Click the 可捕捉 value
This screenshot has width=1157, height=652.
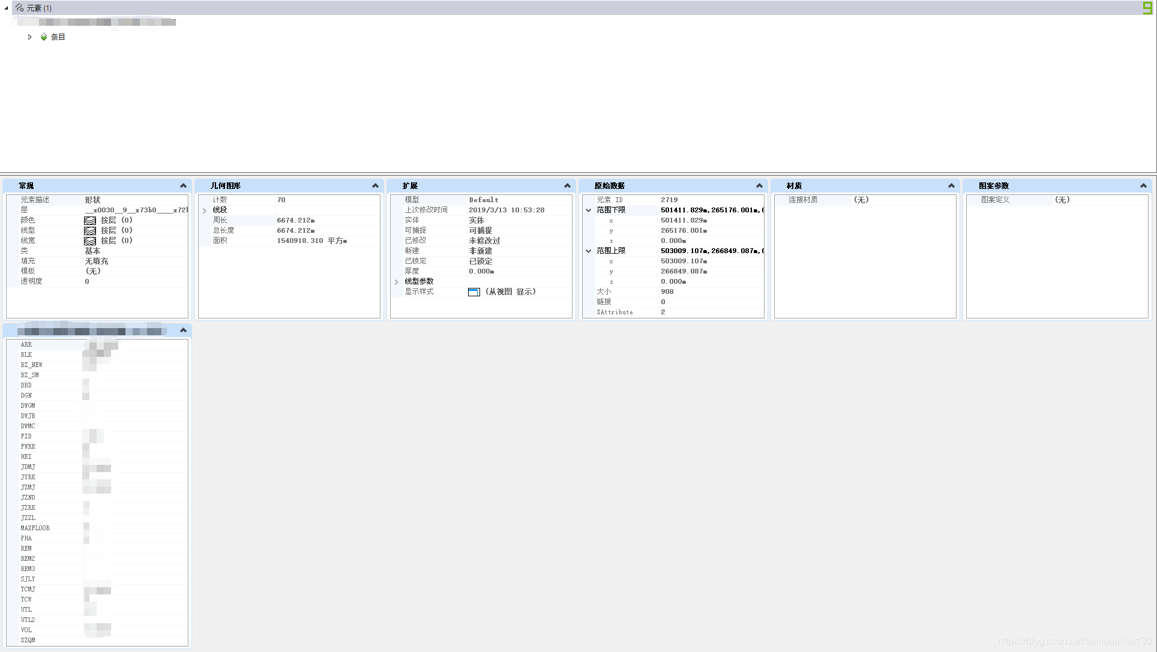(481, 230)
